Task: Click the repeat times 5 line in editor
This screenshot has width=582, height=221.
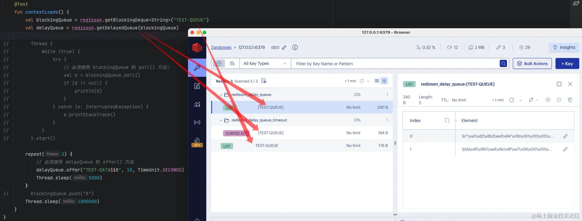Action: pos(49,154)
